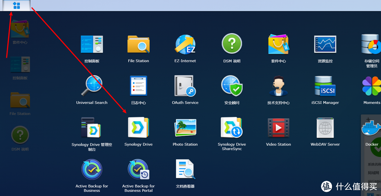Launch Synology Drive ShareSync icon
This screenshot has width=381, height=196.
click(x=231, y=127)
